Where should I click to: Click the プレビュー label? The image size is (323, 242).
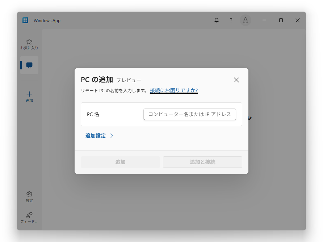[x=129, y=80]
